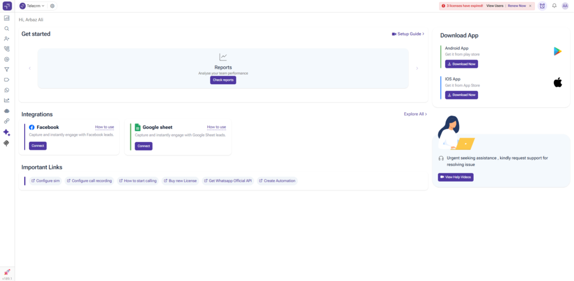Viewport: 574px width, 281px height.
Task: Click the headset support icon
Action: 441,158
